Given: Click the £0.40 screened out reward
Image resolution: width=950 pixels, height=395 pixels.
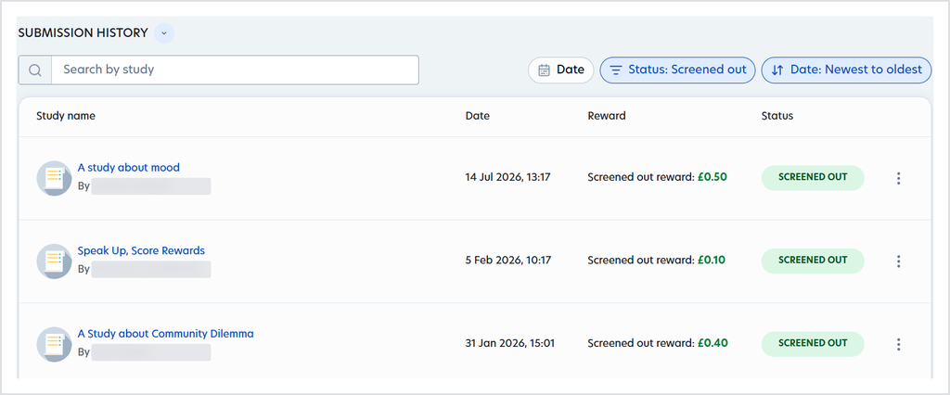Looking at the screenshot, I should (x=712, y=343).
